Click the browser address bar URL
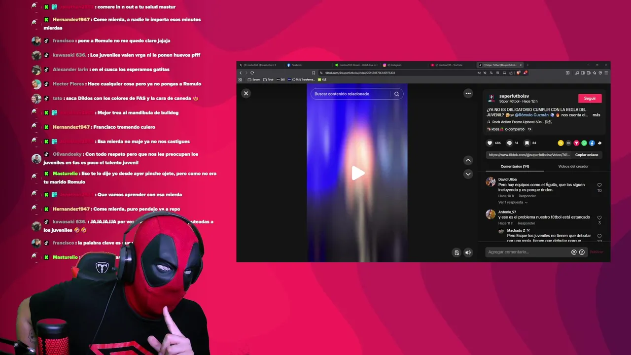The width and height of the screenshot is (631, 355). tap(360, 72)
